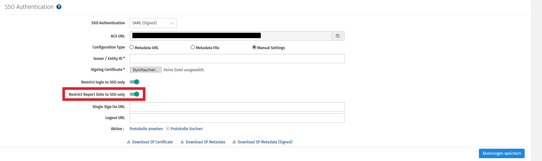Open the SSO Authentication SAML dropdown
Viewport: 542px width, 161px height.
click(x=153, y=23)
